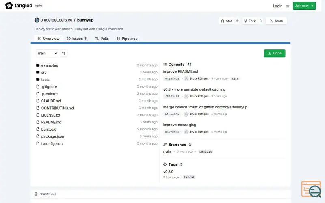Click file icon beside .gitignore
Image resolution: width=325 pixels, height=203 pixels.
point(38,86)
